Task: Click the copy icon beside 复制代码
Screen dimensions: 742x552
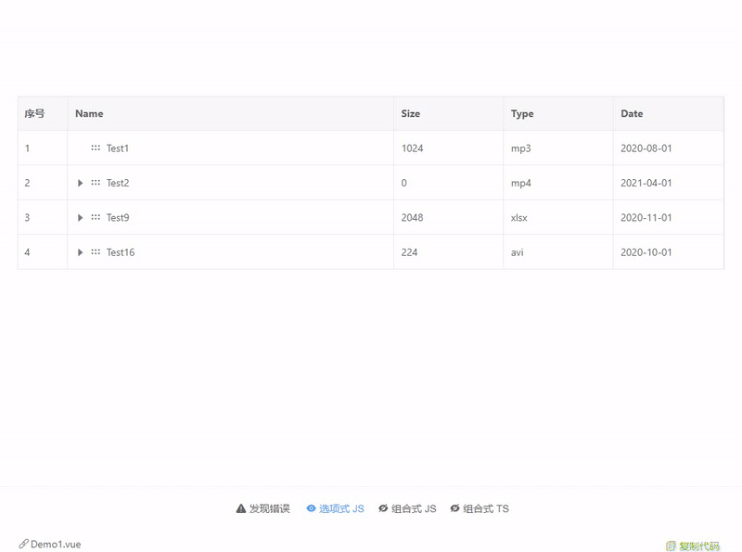Action: coord(671,546)
